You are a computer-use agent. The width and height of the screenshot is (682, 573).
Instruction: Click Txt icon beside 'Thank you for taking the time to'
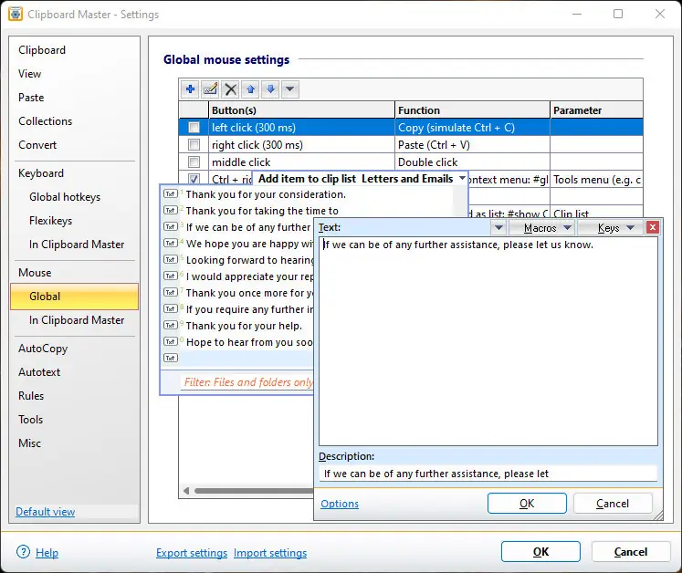(x=170, y=211)
